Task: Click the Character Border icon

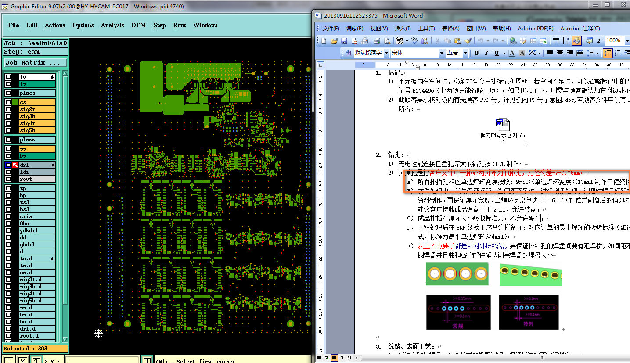Action: (x=512, y=53)
